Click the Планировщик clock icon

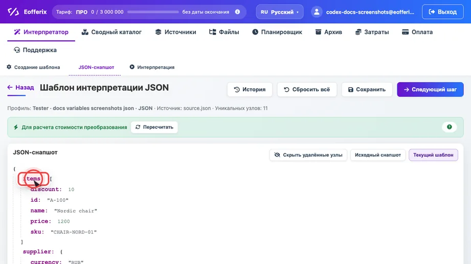(x=255, y=32)
